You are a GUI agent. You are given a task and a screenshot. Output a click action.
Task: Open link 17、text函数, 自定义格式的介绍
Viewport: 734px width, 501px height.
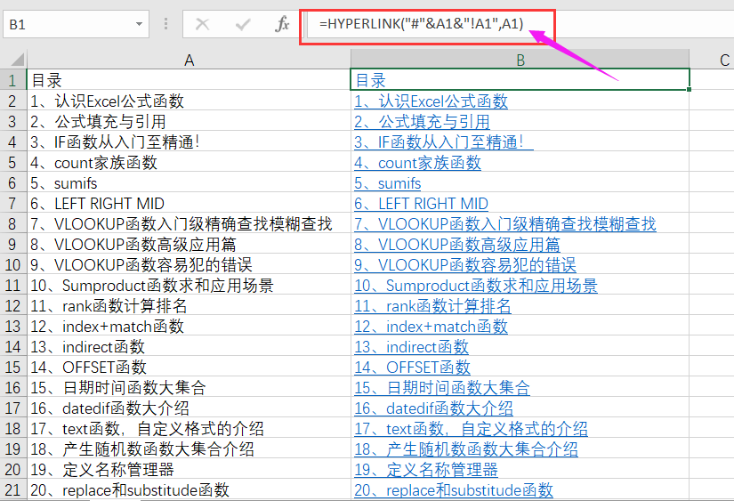[x=471, y=428]
